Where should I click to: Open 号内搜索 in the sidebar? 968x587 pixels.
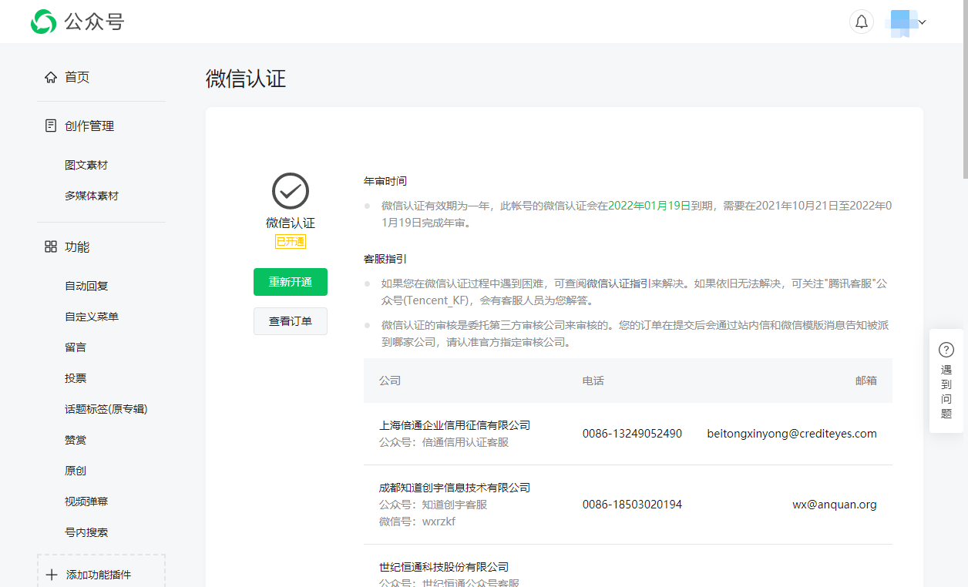86,532
